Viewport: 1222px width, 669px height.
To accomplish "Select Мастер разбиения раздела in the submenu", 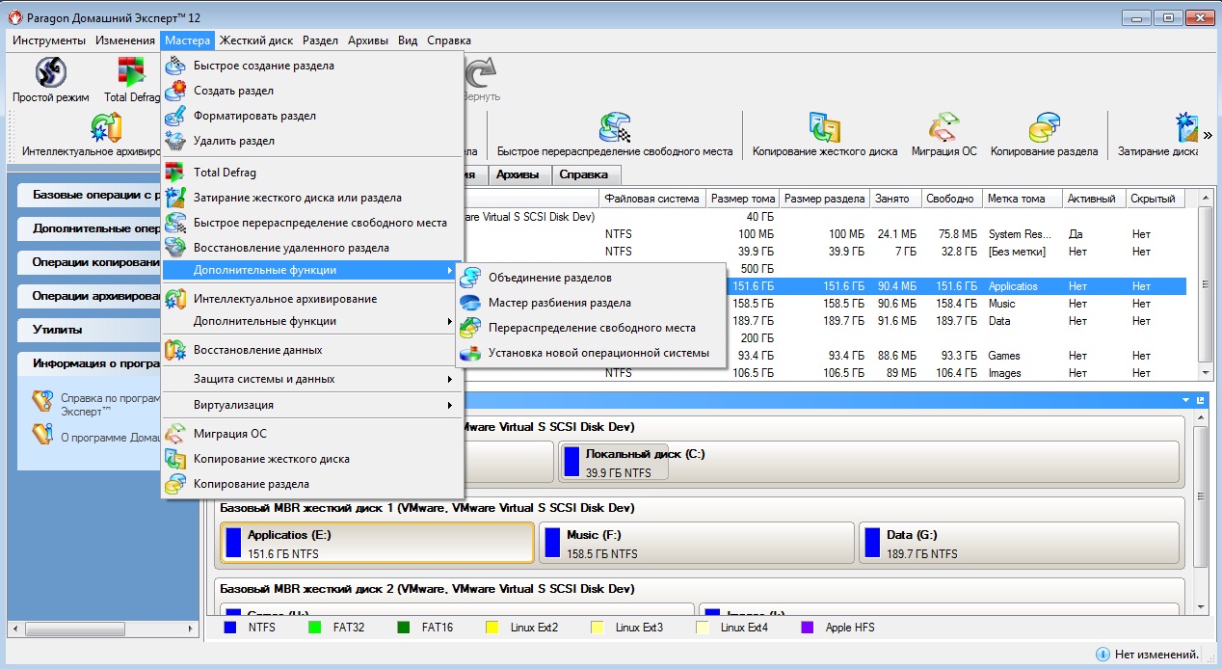I will tap(591, 303).
